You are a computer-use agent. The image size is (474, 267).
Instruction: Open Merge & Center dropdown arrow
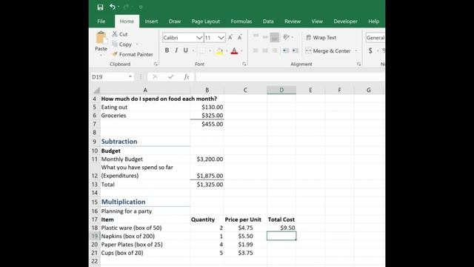[x=356, y=51]
